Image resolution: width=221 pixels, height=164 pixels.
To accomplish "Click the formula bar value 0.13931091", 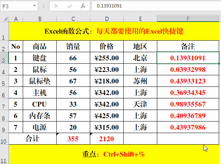I will pos(109,6).
